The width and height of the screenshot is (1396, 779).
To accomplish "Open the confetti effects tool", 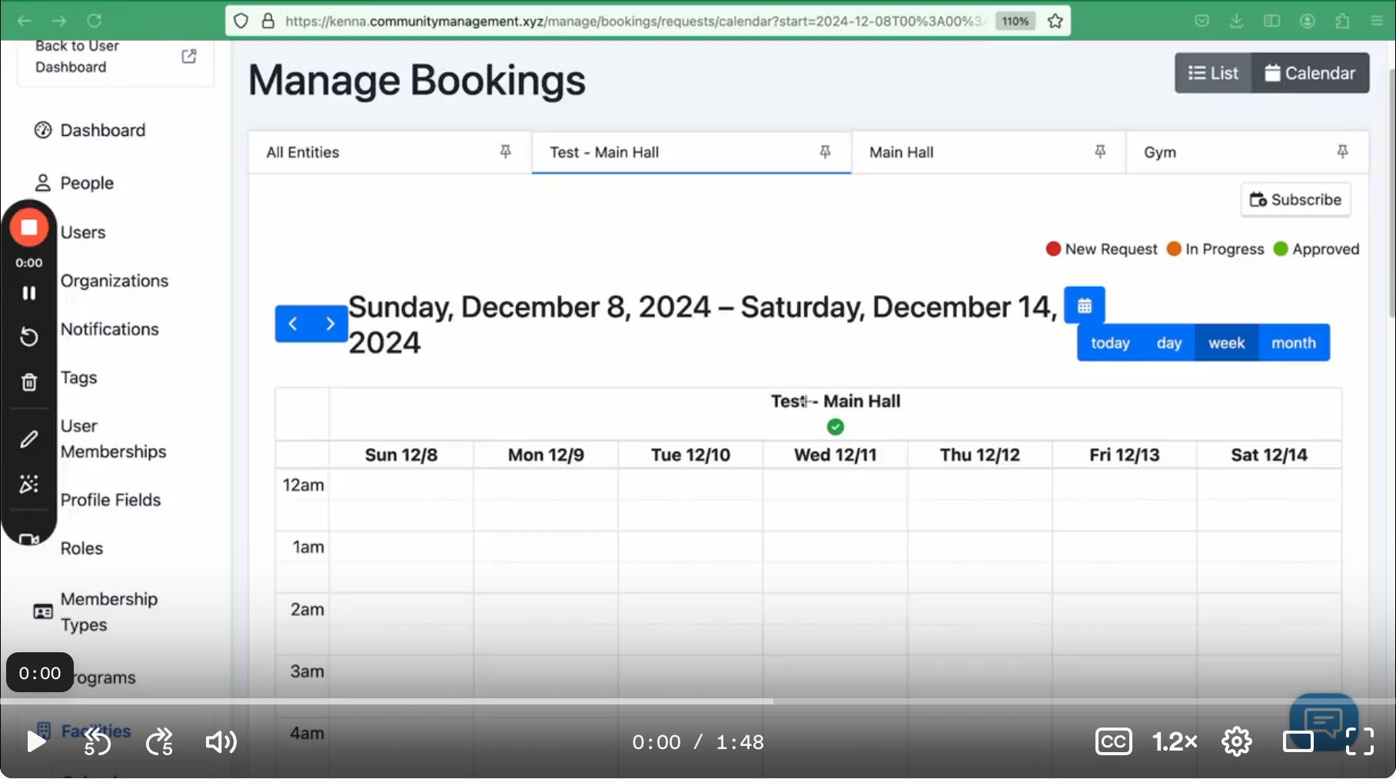I will pos(29,484).
